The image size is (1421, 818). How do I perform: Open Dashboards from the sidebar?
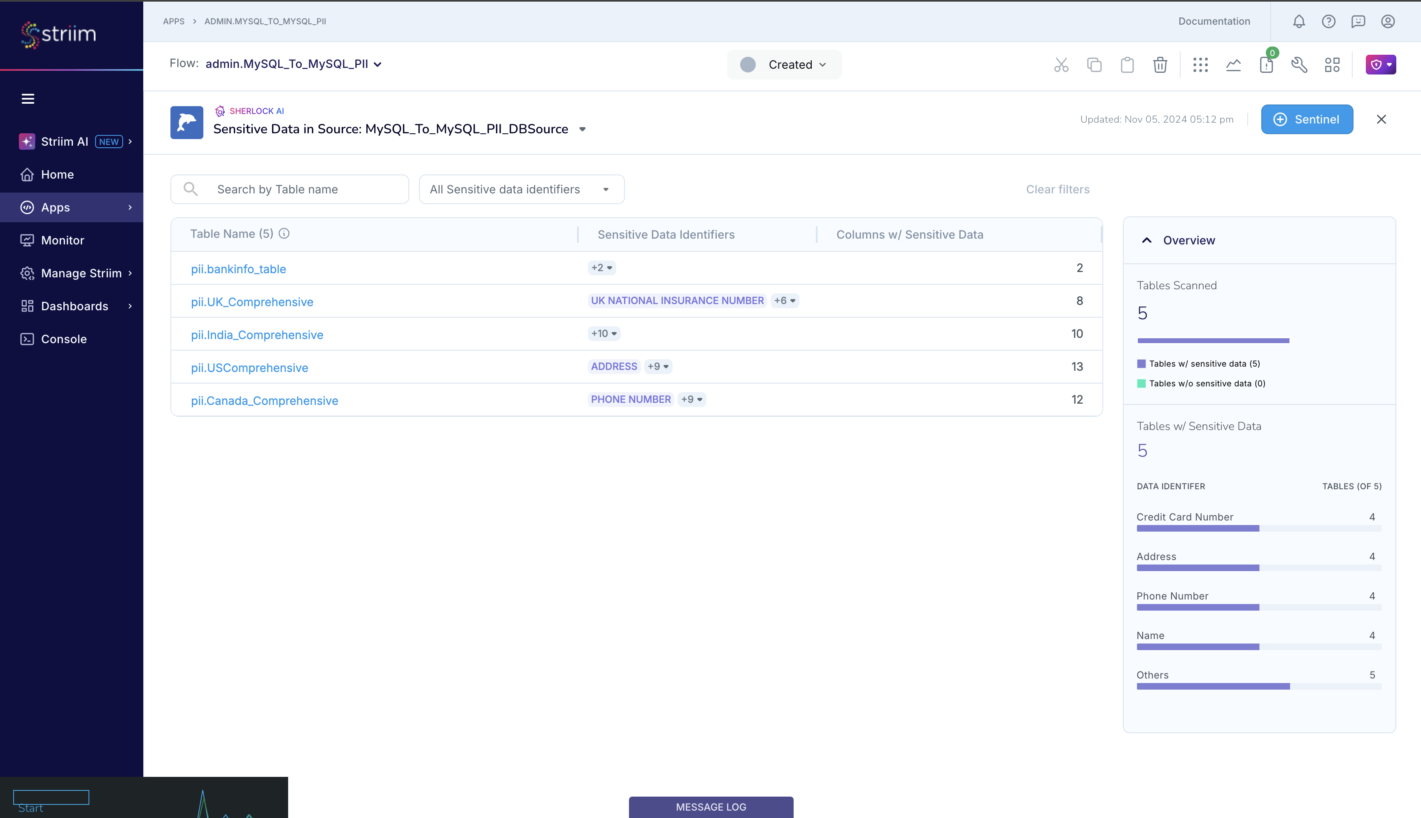(x=74, y=306)
